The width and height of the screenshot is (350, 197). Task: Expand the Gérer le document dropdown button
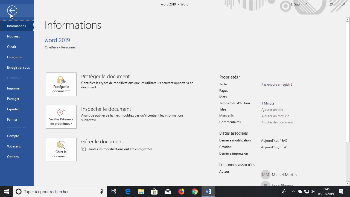click(x=61, y=149)
